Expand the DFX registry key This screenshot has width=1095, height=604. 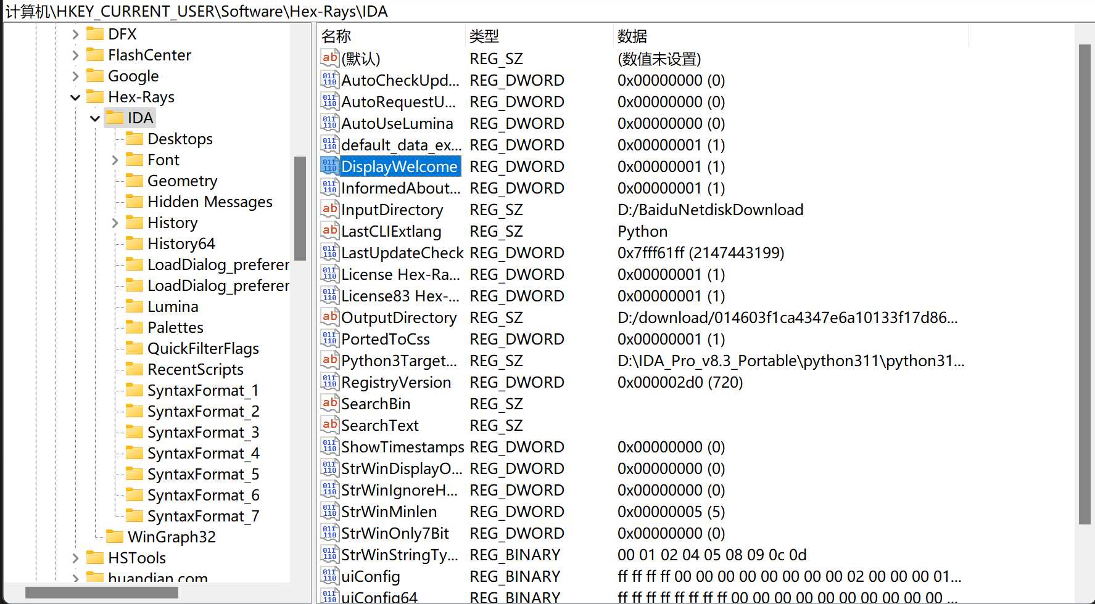pos(75,34)
